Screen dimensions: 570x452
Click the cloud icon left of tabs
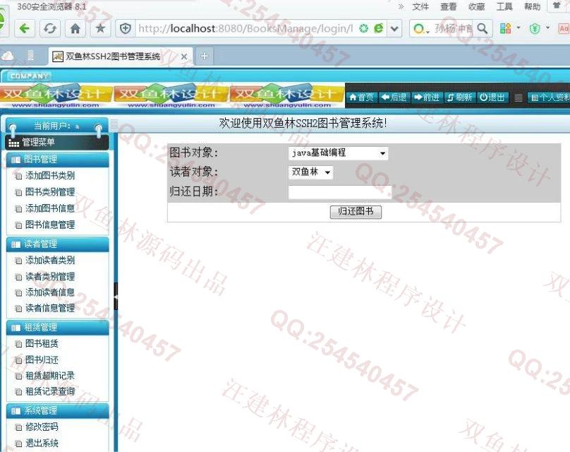pos(8,56)
